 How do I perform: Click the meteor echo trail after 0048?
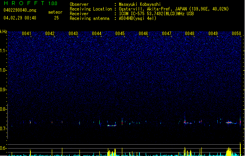click(188, 123)
